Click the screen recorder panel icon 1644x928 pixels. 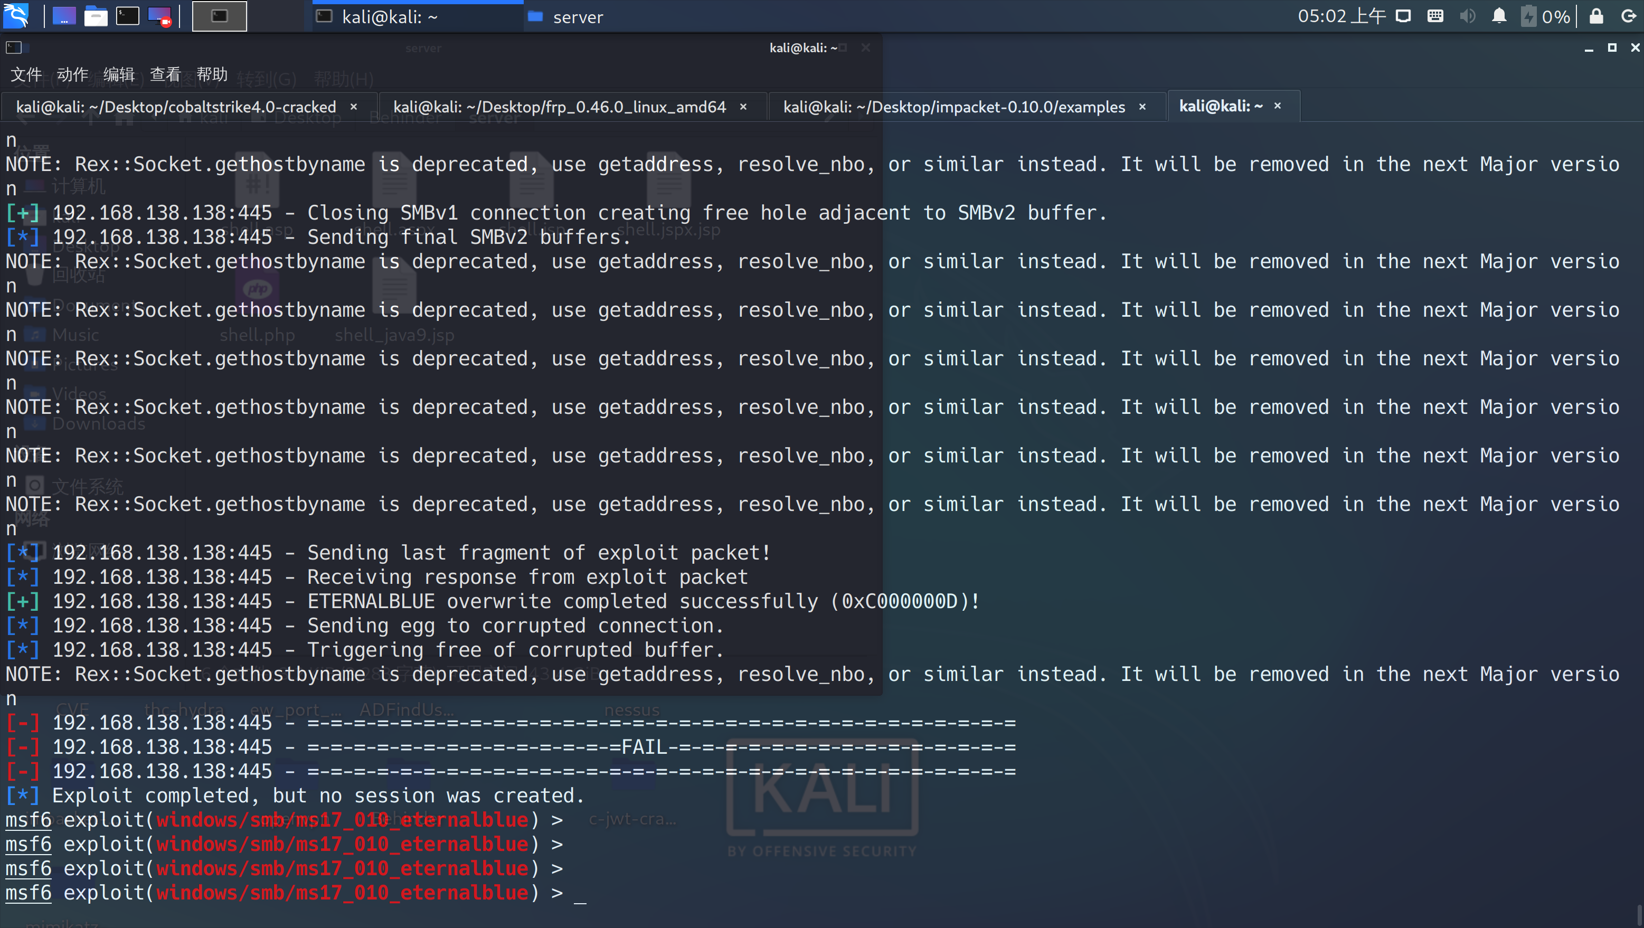pos(159,16)
